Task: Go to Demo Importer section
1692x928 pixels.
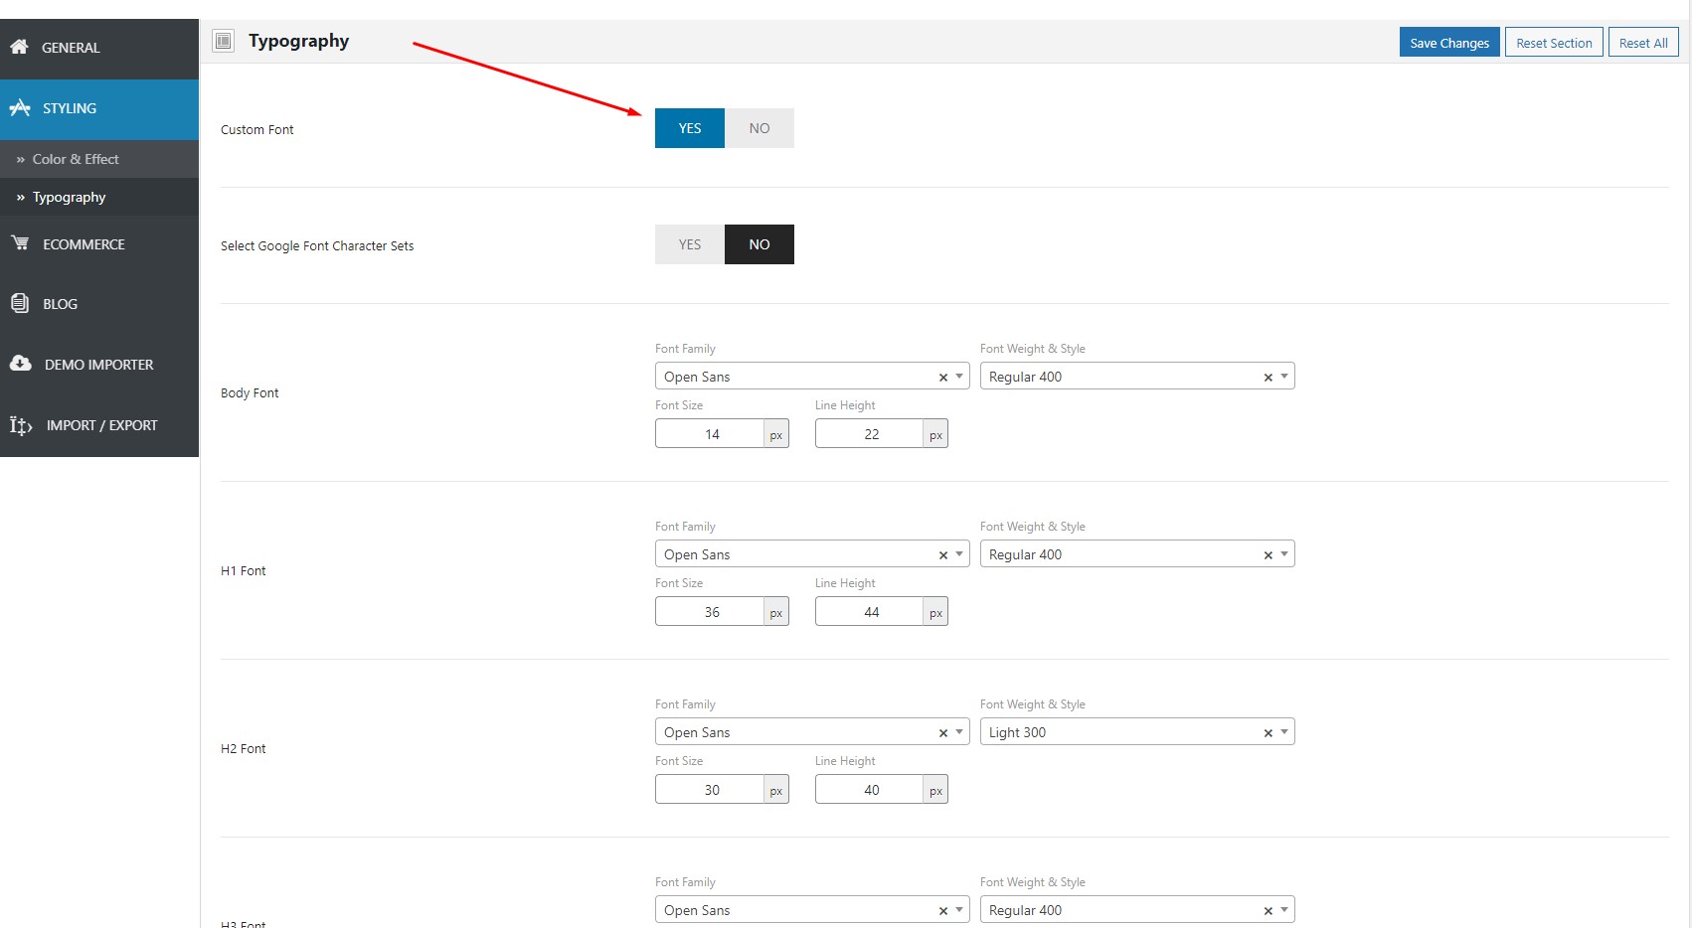Action: coord(99,365)
